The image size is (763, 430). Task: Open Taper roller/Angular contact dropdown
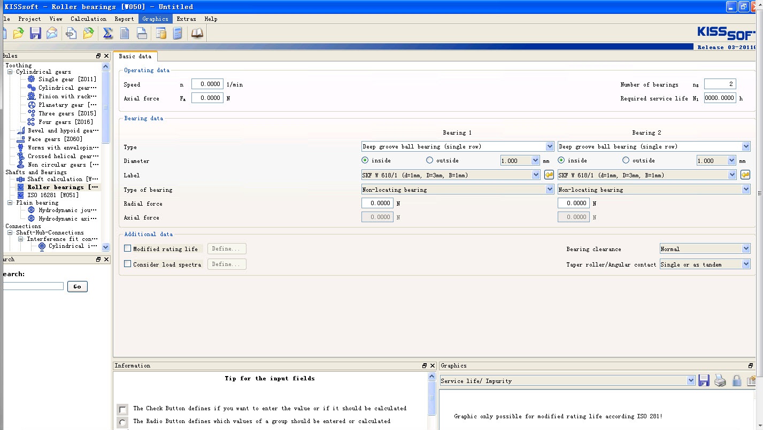coord(705,264)
